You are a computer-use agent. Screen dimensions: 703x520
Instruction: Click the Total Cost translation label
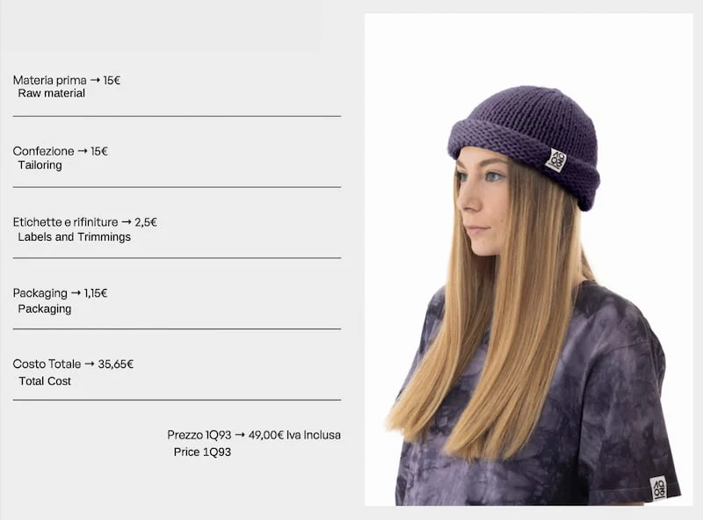coord(45,381)
